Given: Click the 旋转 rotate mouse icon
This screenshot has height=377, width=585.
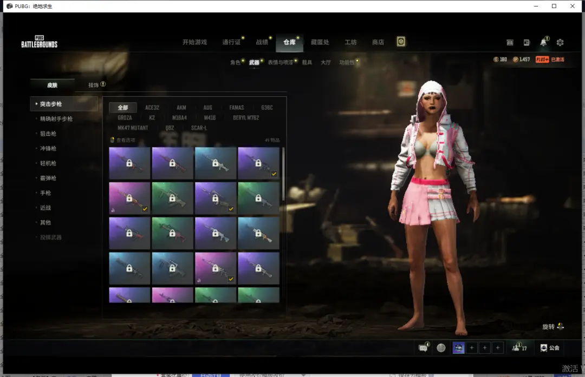Looking at the screenshot, I should click(x=560, y=326).
